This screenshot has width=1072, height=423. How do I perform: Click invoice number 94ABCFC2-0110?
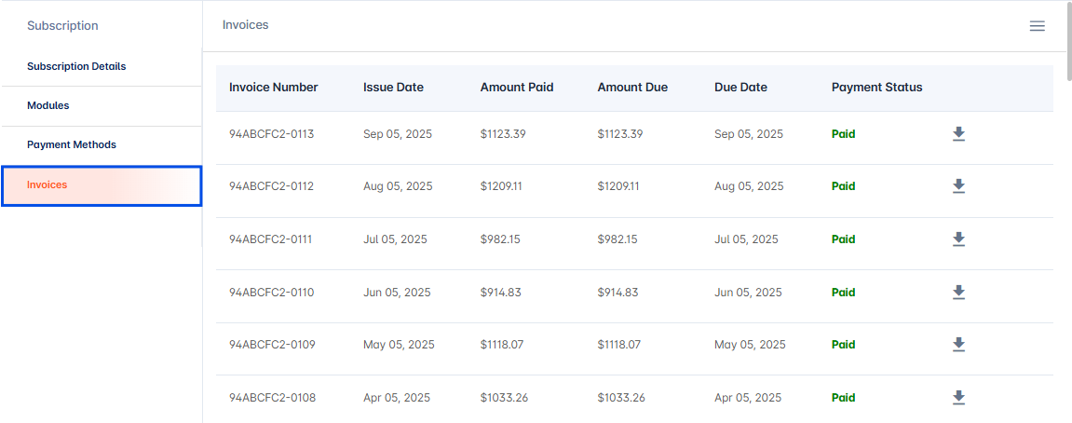coord(271,293)
